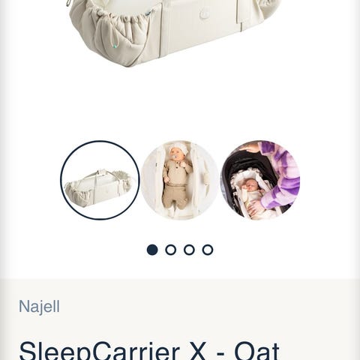Image resolution: width=360 pixels, height=360 pixels.
Task: Show photo with person in purple sweater
Action: pos(260,180)
